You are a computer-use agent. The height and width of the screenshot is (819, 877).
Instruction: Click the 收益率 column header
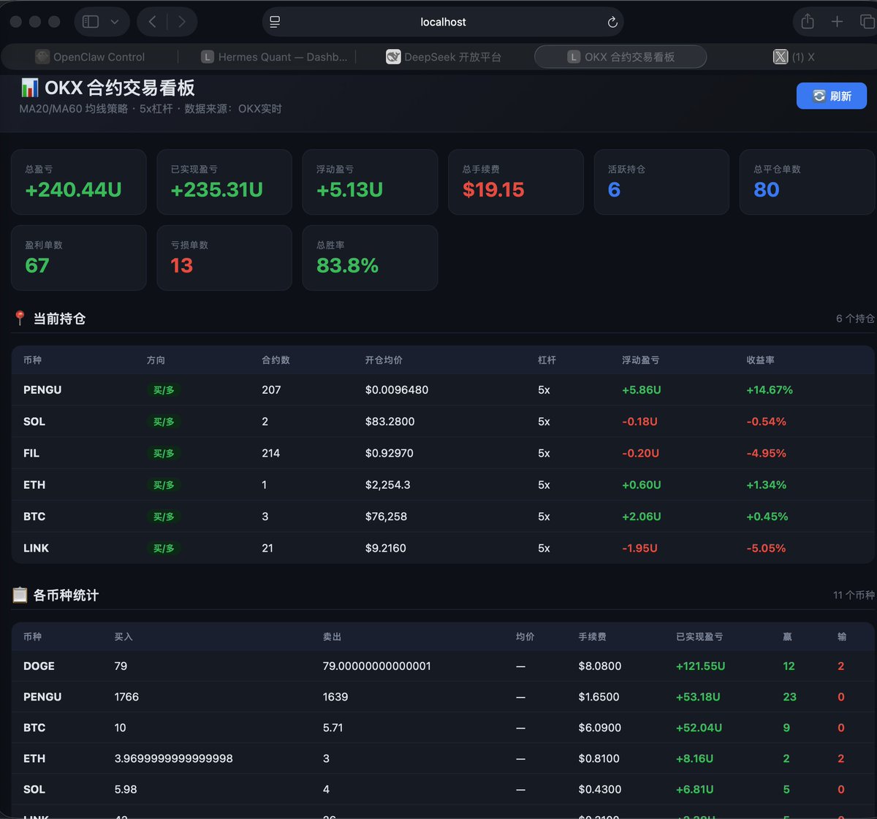point(760,360)
